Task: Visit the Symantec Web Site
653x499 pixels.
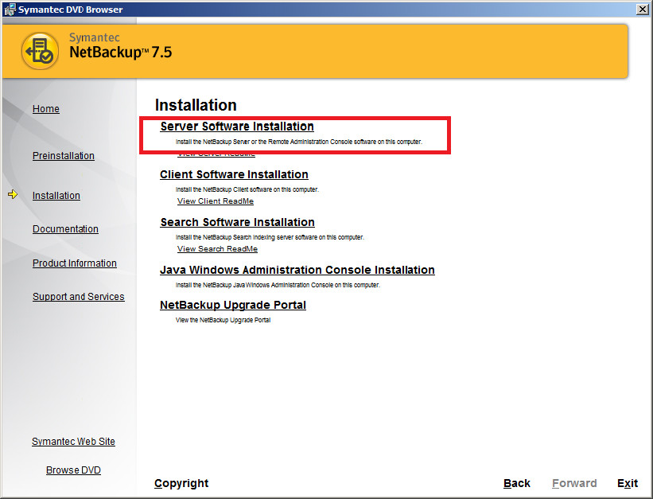Action: (x=73, y=442)
